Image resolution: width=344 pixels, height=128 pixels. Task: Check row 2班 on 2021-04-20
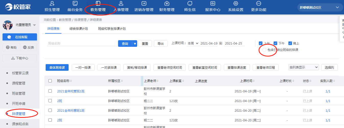pyautogui.click(x=50, y=120)
